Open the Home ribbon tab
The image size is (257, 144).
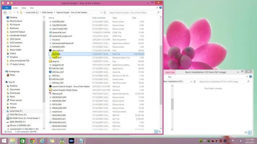(15, 8)
